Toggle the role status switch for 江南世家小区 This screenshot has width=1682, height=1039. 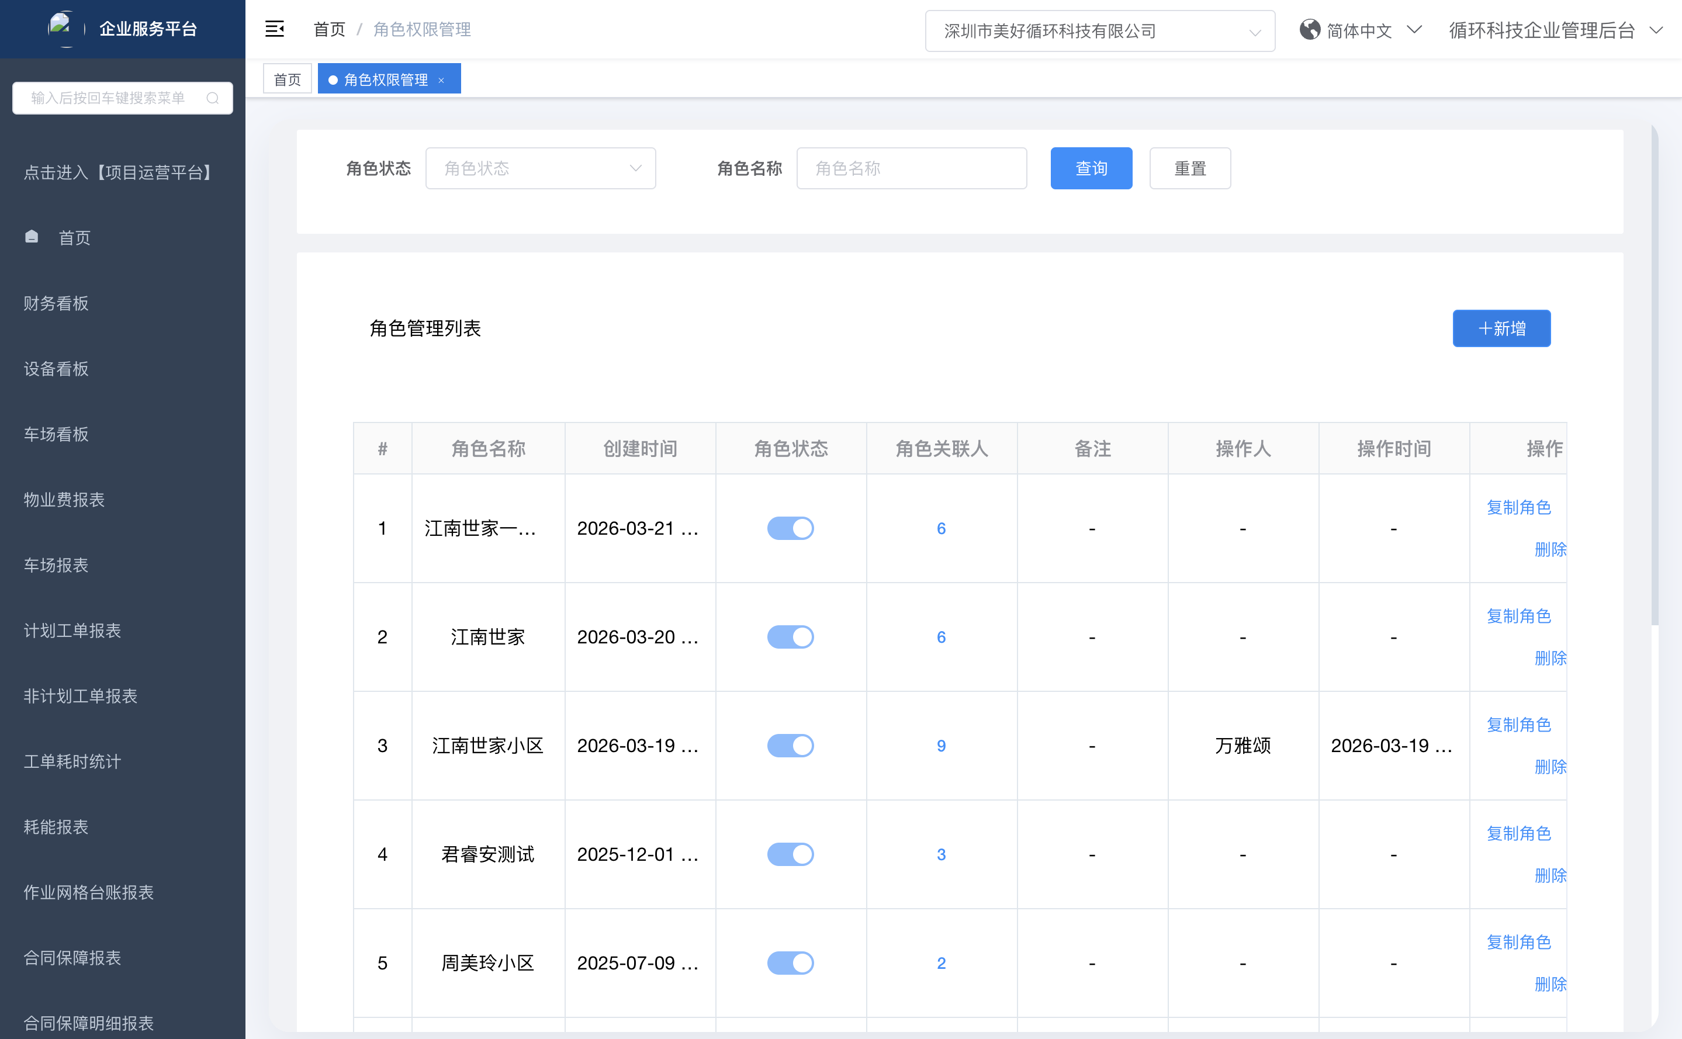(x=790, y=746)
